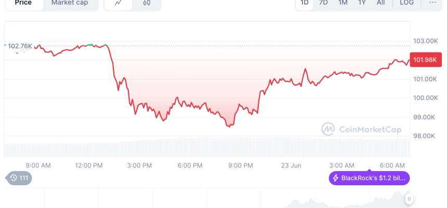Open the three-dots more options menu
Screen dimensions: 447x208
coord(432,3)
